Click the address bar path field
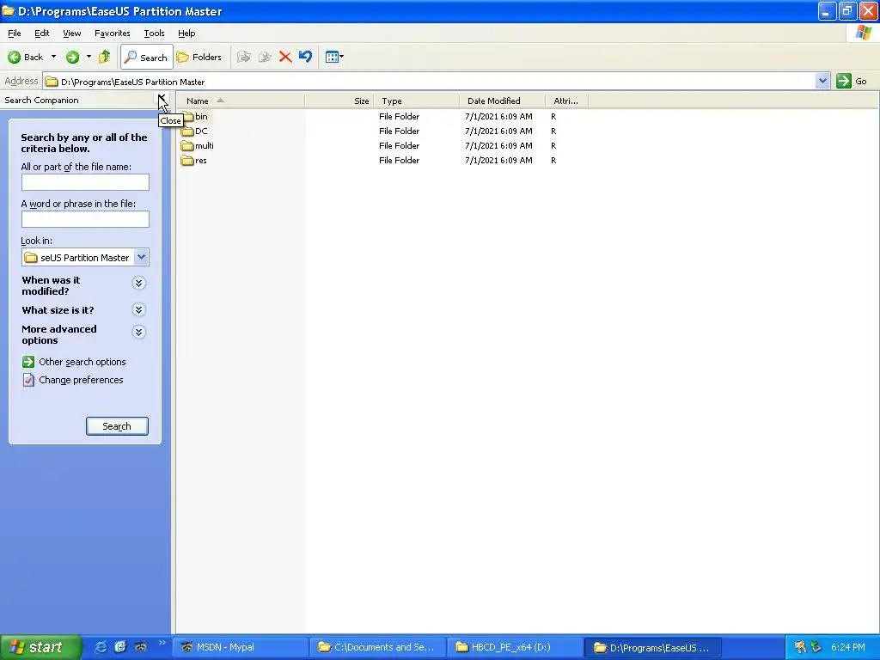The height and width of the screenshot is (660, 880). (x=430, y=82)
